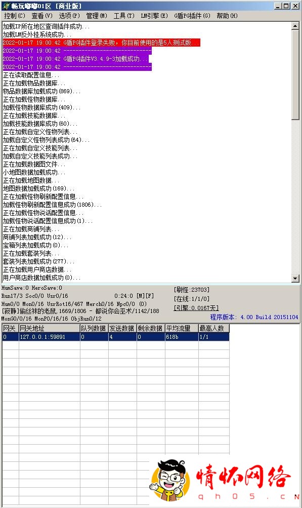This screenshot has height=508, width=302.
Task: Click the [在线:1/1/0] status text
Action: pos(192,299)
